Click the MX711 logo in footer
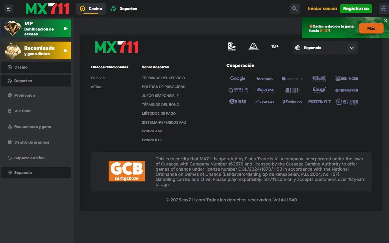This screenshot has height=243, width=389. 116,47
